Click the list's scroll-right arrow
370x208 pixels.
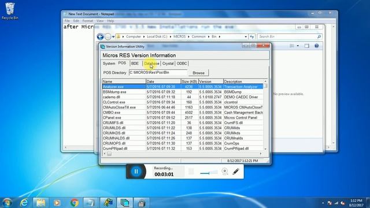click(261, 154)
